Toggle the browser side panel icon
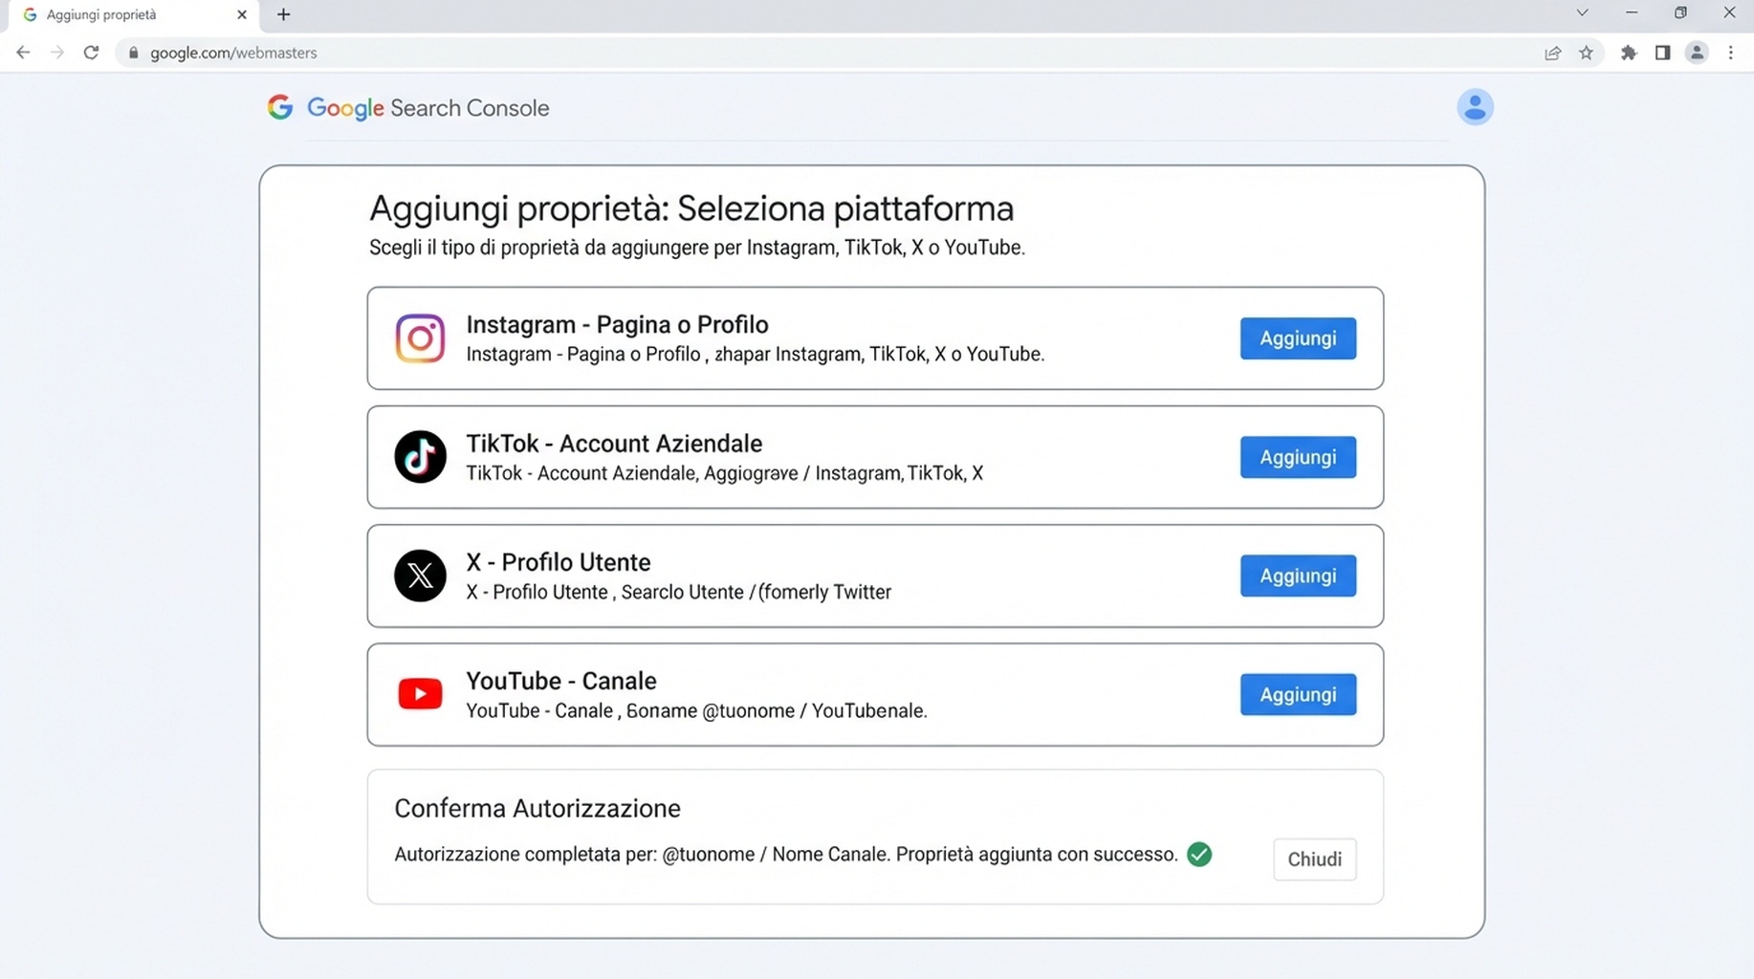1754x979 pixels. [1662, 53]
